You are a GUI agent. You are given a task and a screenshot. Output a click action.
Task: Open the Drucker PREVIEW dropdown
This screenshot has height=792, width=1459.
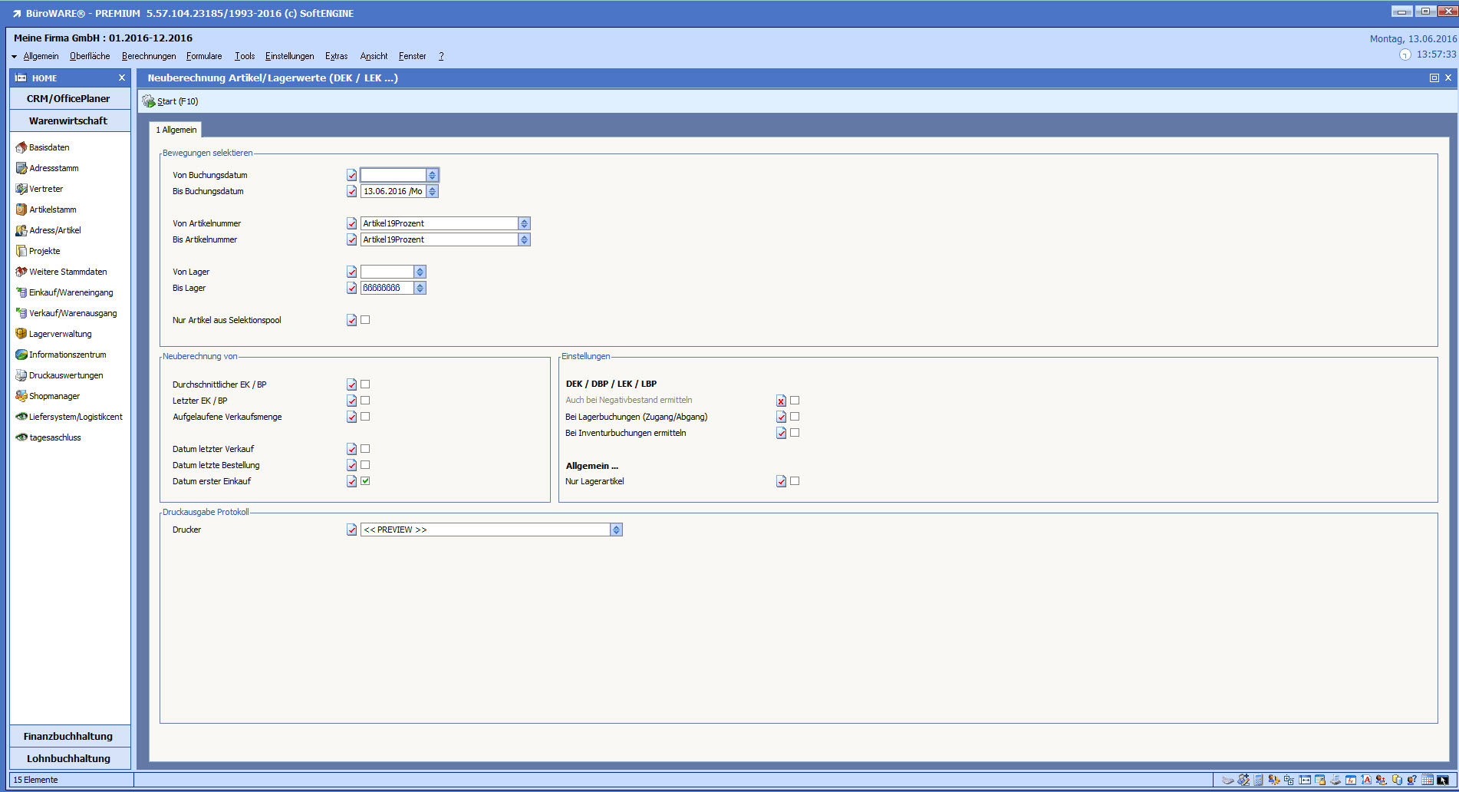(616, 530)
